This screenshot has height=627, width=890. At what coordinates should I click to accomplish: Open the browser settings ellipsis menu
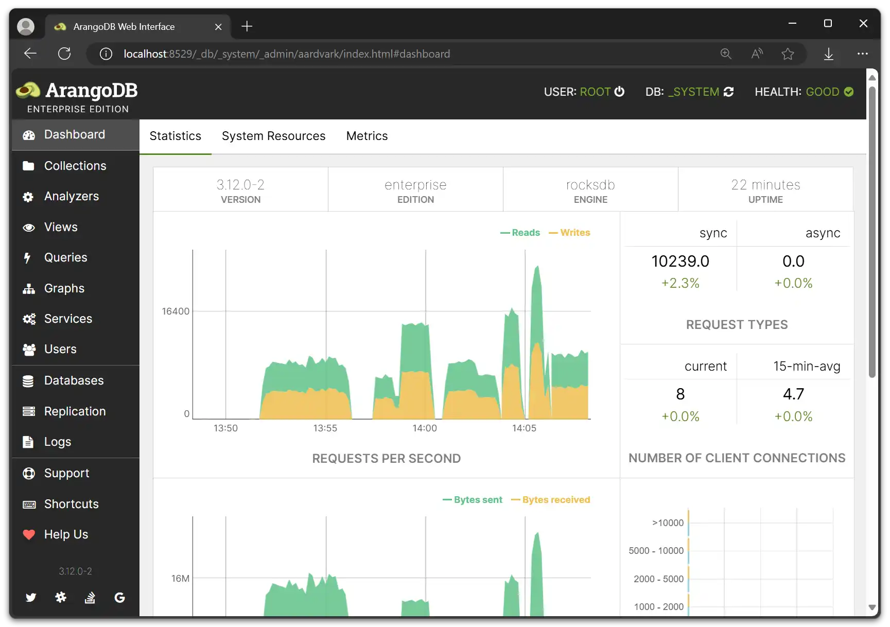863,54
